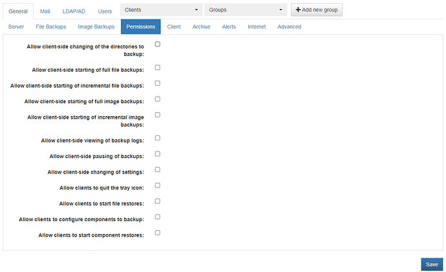Click the Add new group button
The height and width of the screenshot is (272, 446).
point(317,10)
